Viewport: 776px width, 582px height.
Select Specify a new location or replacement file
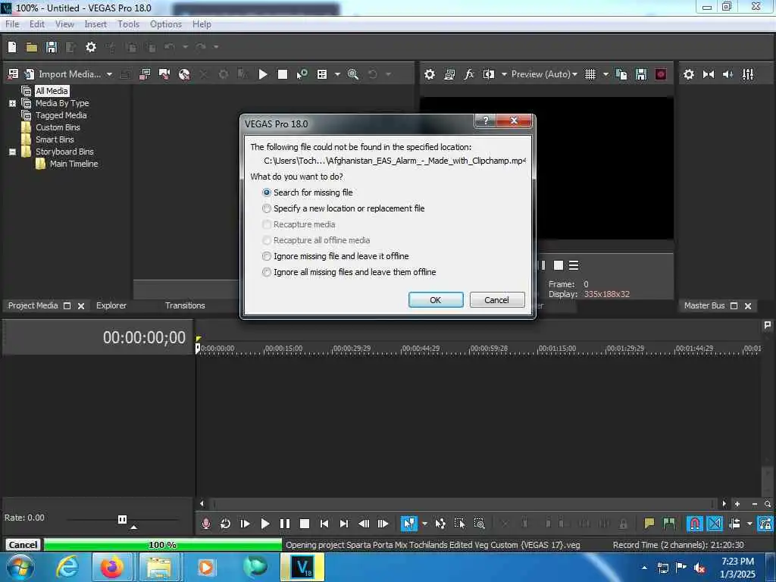pyautogui.click(x=343, y=208)
